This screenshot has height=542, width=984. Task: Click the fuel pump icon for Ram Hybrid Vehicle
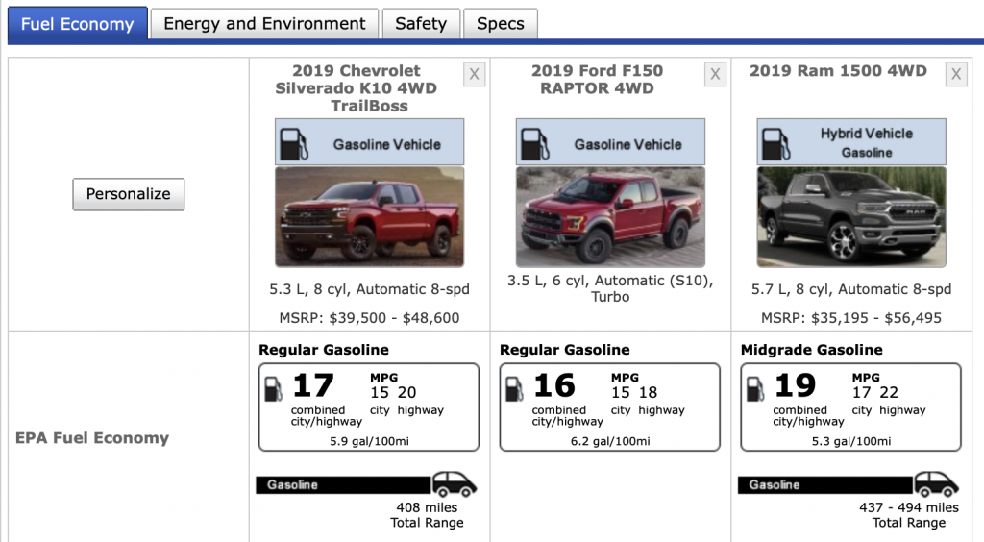coord(775,144)
